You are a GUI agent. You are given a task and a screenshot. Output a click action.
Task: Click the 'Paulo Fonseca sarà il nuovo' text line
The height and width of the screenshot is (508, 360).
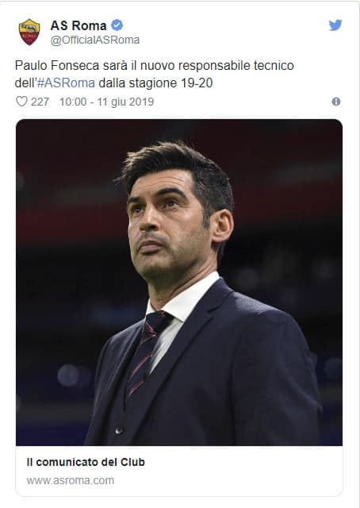click(95, 65)
